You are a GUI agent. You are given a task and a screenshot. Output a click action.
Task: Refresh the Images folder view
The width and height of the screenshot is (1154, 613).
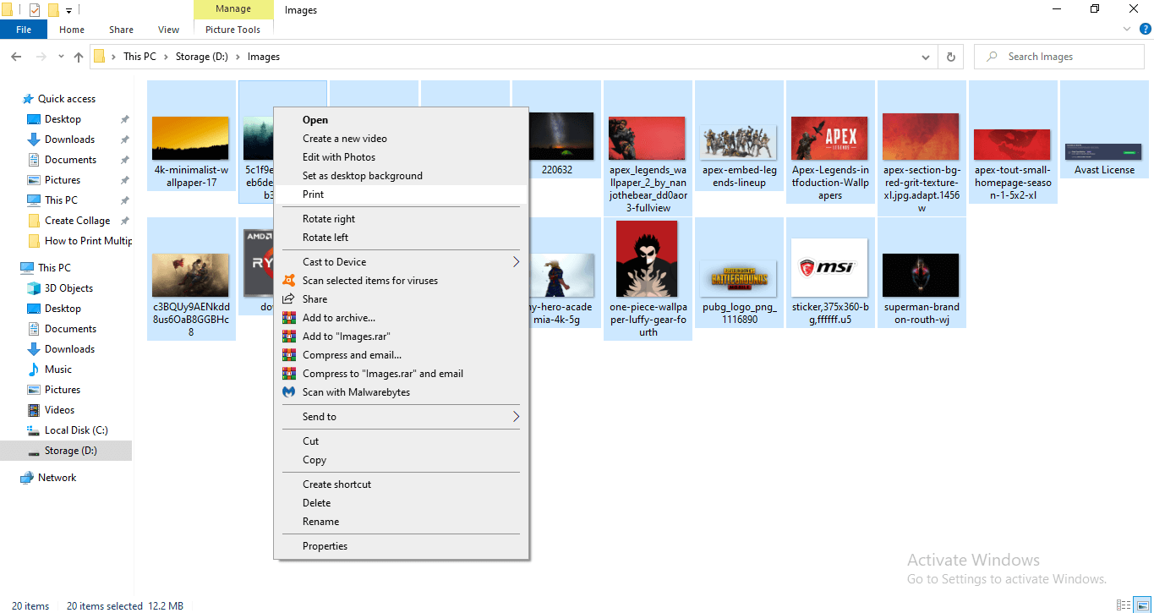(951, 57)
